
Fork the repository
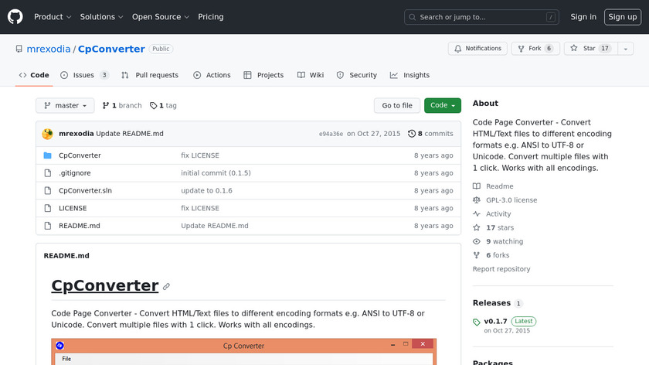coord(535,49)
